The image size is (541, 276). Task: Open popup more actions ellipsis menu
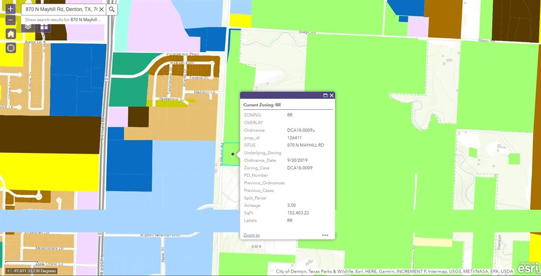(325, 235)
